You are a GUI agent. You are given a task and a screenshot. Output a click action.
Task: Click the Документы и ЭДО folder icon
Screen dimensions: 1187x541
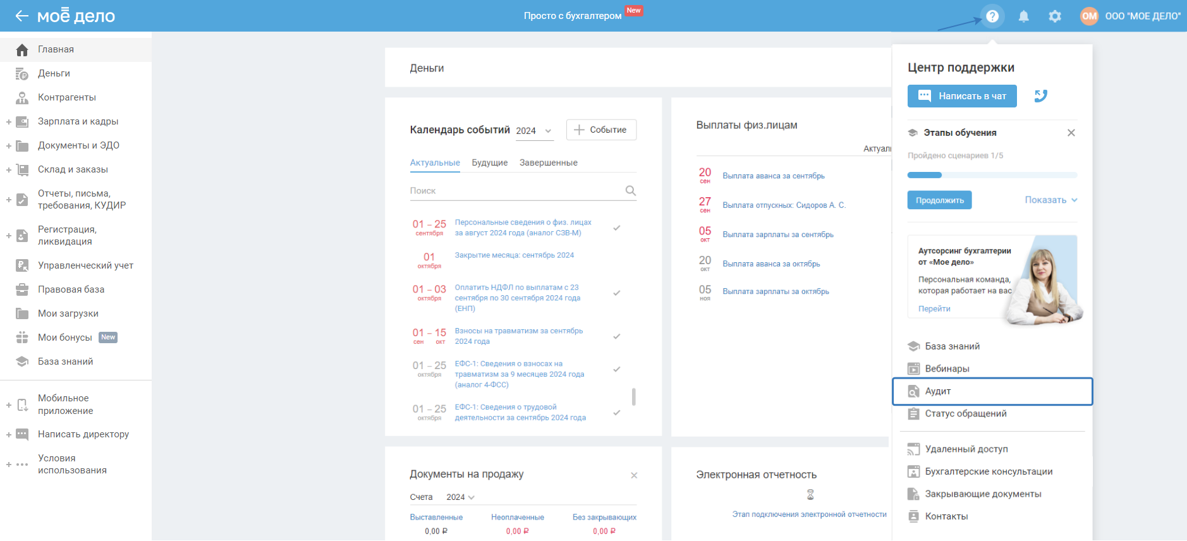(22, 145)
